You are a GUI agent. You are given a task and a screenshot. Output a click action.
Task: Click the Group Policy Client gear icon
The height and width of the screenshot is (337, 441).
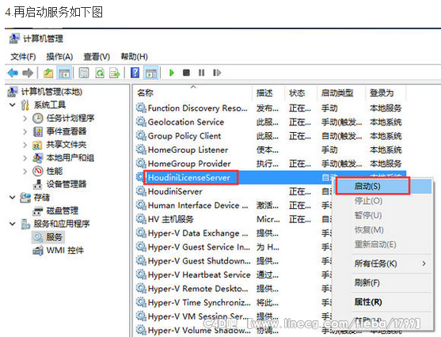[141, 136]
